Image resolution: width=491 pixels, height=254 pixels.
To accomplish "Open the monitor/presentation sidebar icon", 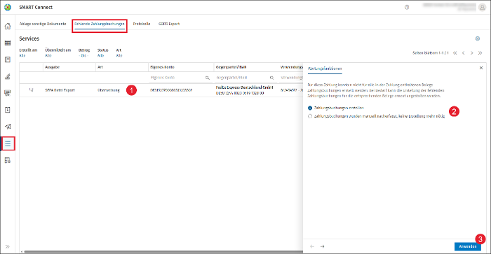I will click(8, 93).
